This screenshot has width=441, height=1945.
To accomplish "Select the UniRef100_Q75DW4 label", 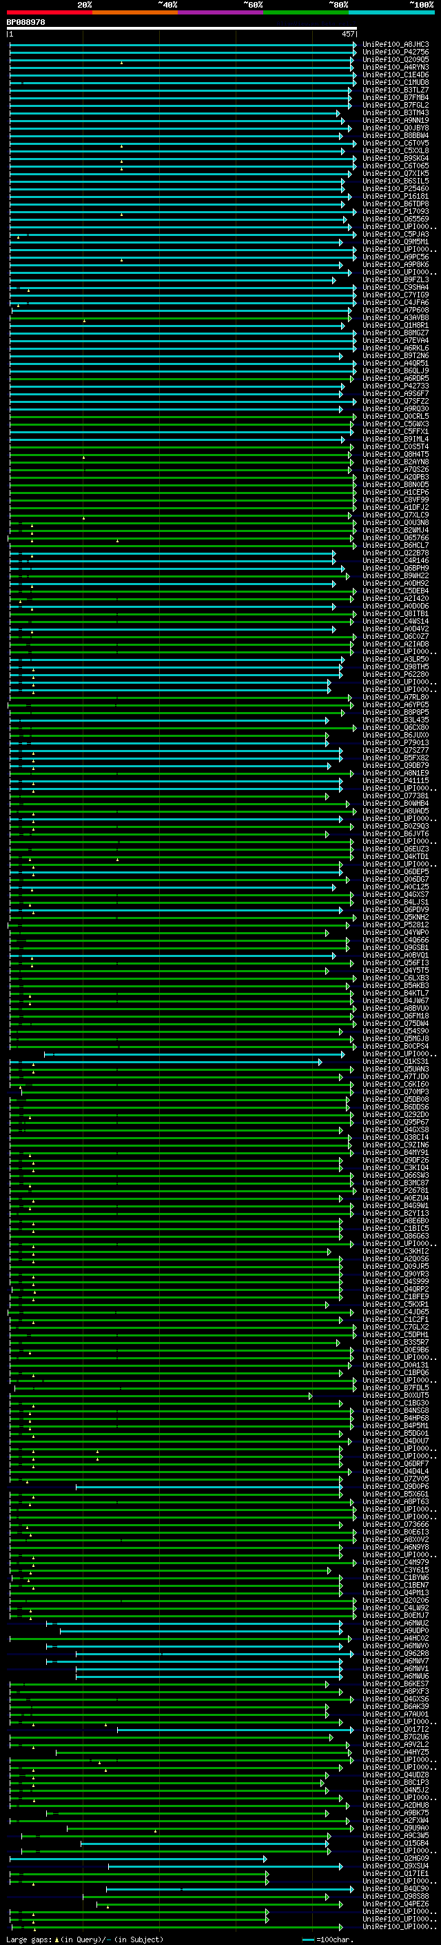I will click(396, 1024).
